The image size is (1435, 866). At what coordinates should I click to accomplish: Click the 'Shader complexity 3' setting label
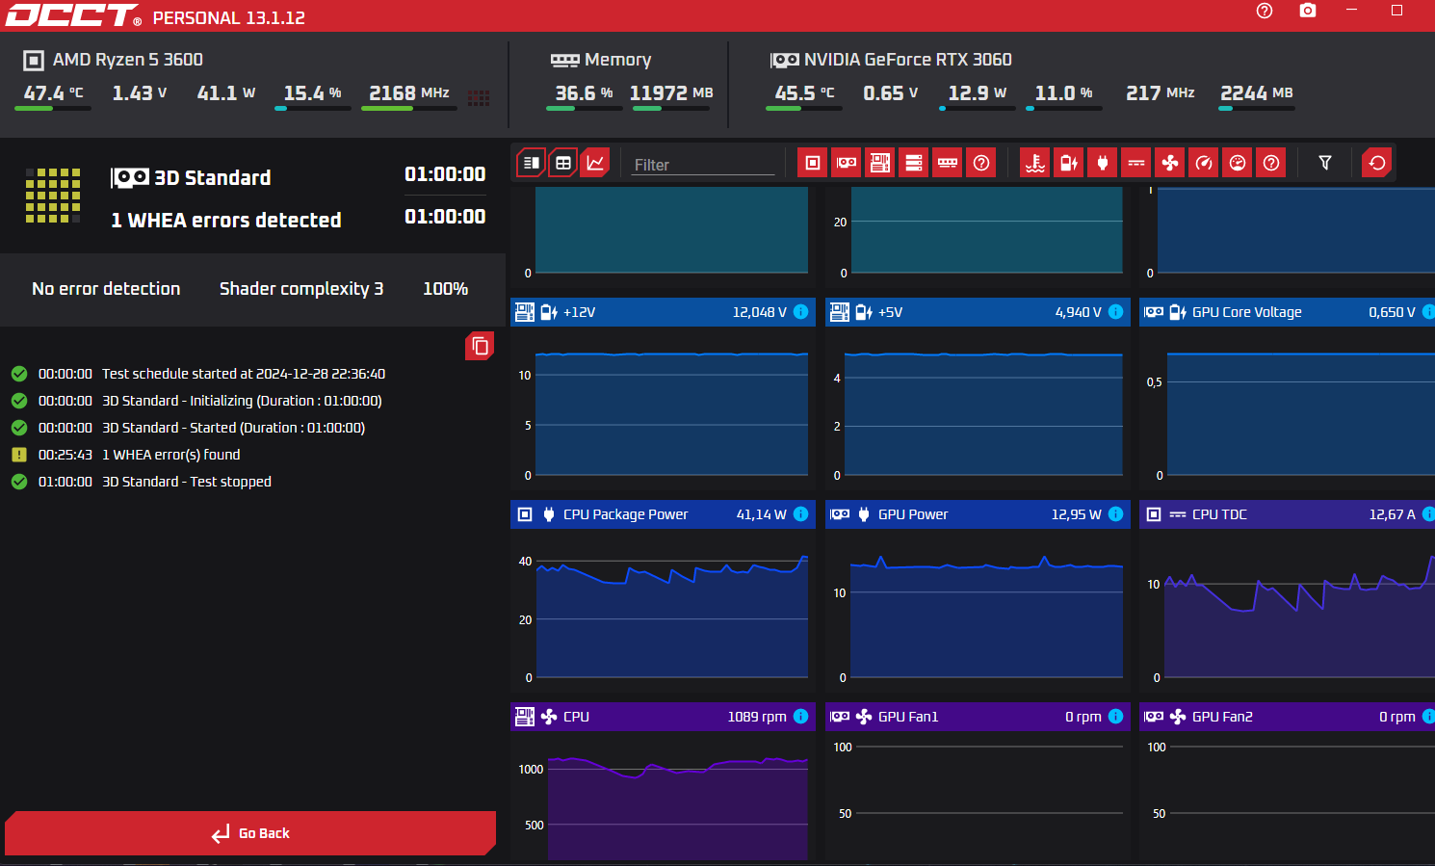(x=301, y=289)
